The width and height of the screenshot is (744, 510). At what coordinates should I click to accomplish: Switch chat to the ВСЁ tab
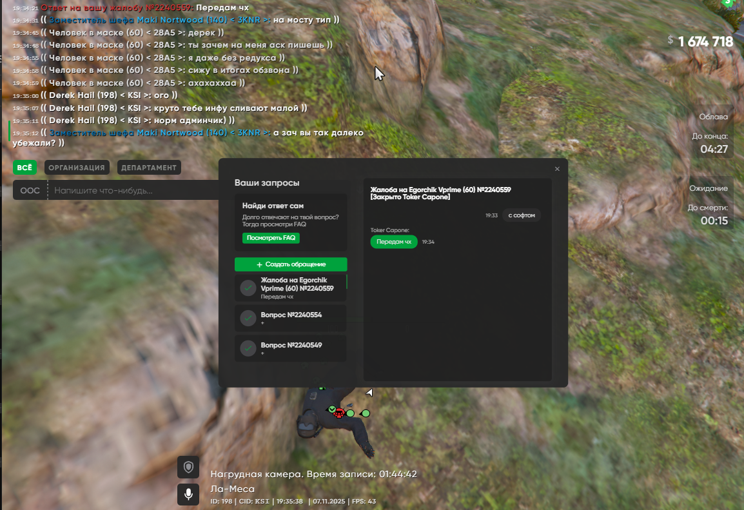pyautogui.click(x=24, y=168)
